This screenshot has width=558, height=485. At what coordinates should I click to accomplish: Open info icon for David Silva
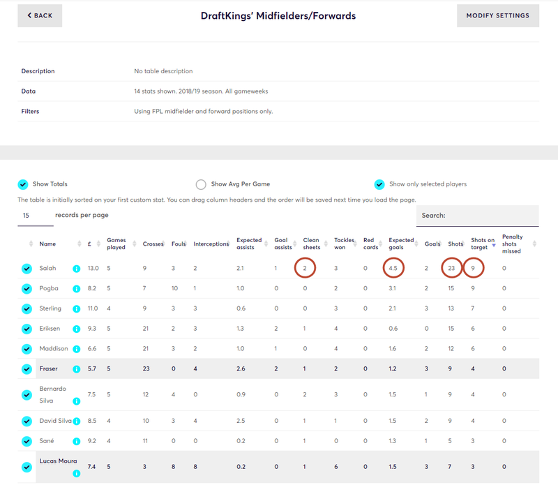click(77, 421)
